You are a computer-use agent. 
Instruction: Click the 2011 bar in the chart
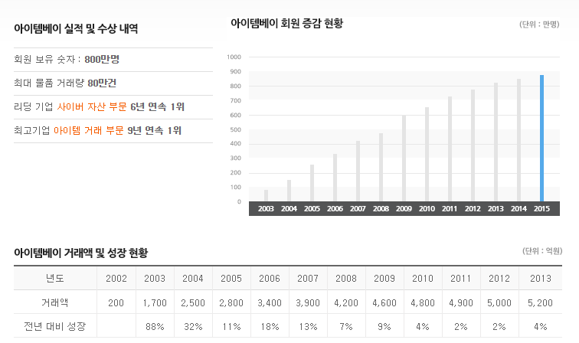click(450, 149)
